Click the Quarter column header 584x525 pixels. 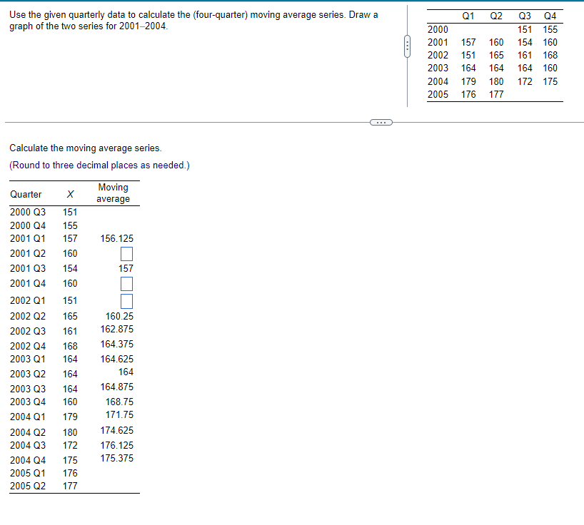[x=26, y=193]
